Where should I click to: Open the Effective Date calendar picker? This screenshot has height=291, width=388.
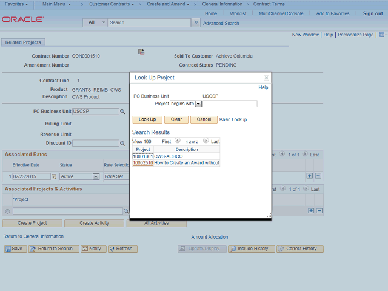[54, 176]
